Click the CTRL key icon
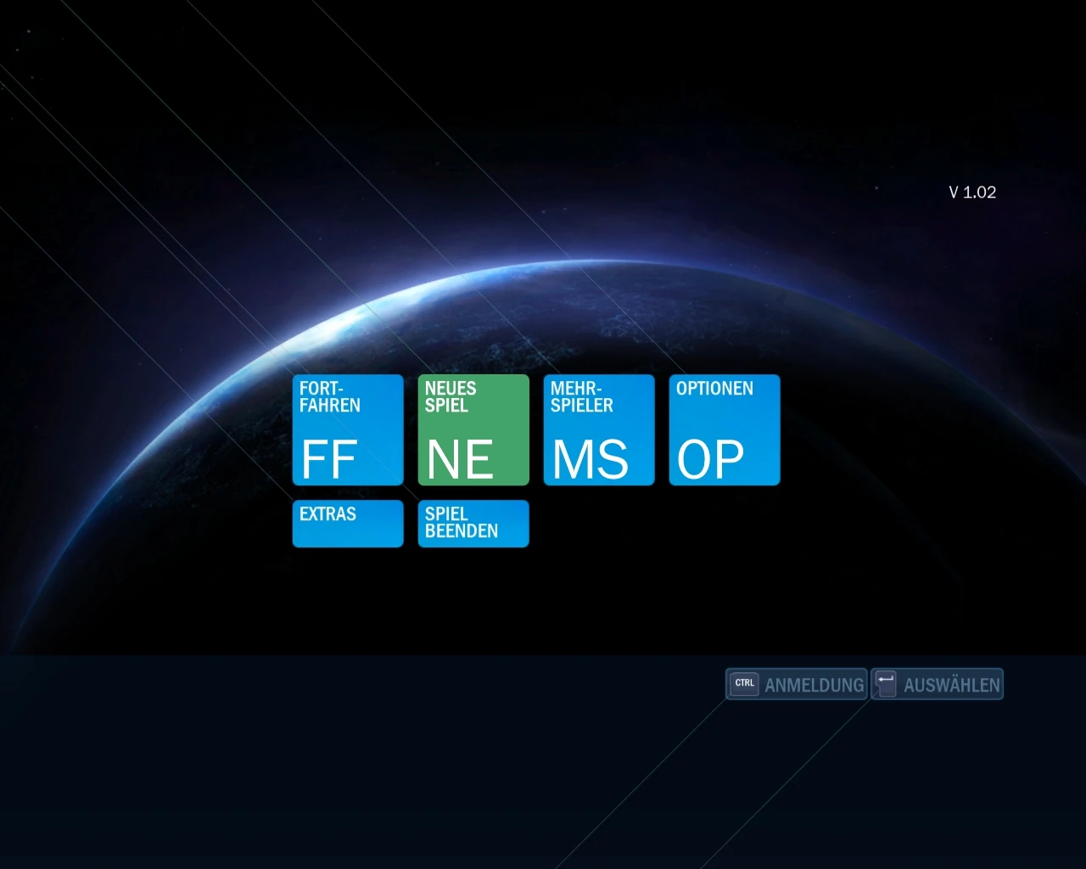Screen dimensions: 1086x869 [x=745, y=683]
